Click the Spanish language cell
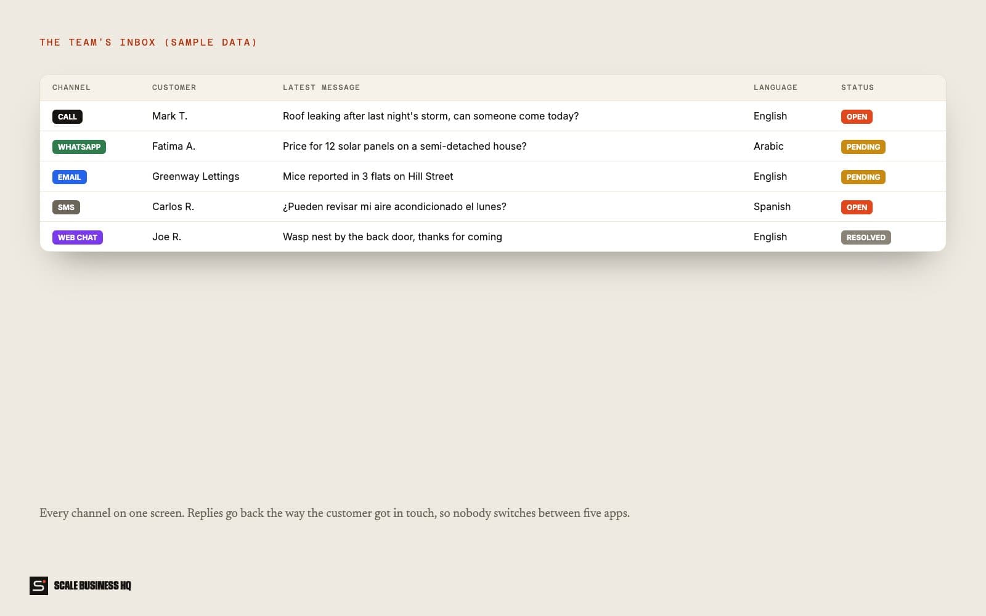 pyautogui.click(x=772, y=206)
